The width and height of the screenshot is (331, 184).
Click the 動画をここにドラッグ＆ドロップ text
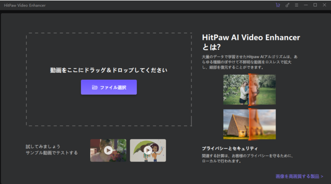108,70
